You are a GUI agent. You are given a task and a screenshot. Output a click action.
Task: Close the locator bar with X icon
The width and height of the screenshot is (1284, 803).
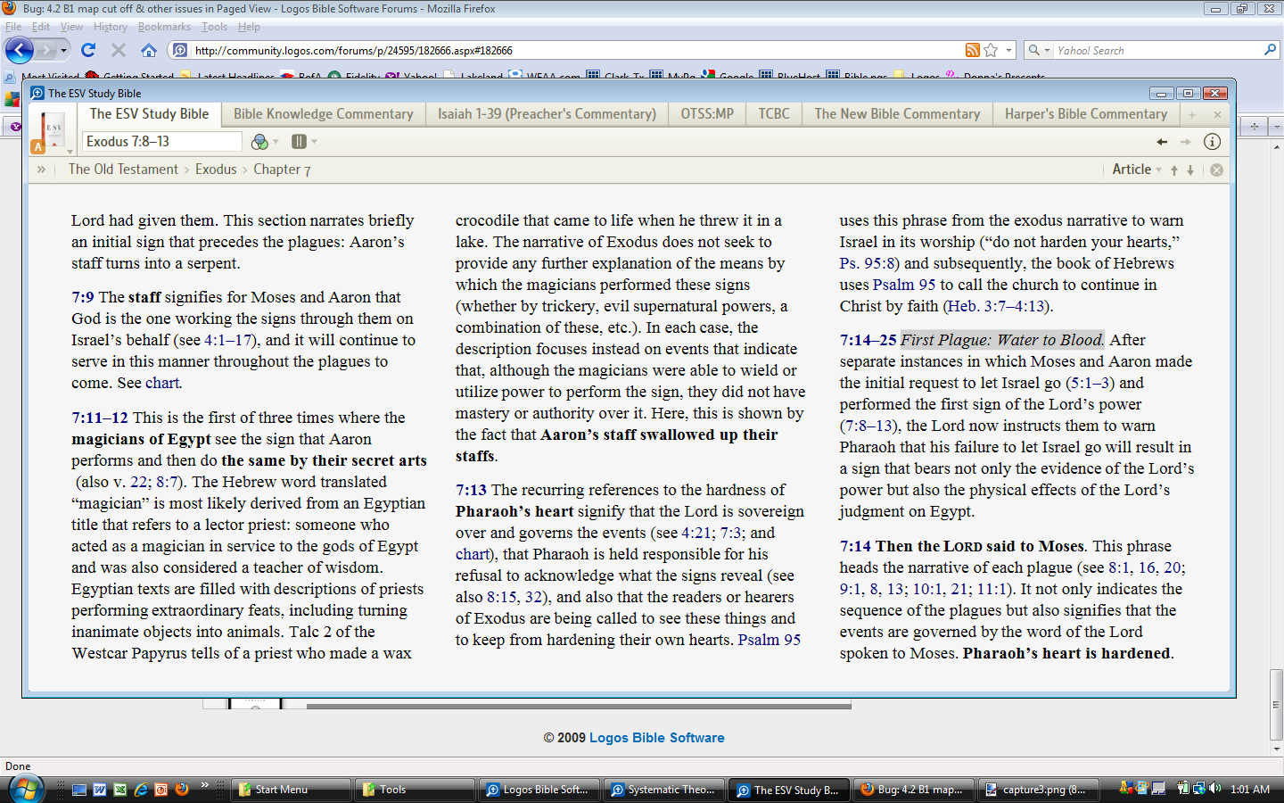(1216, 170)
